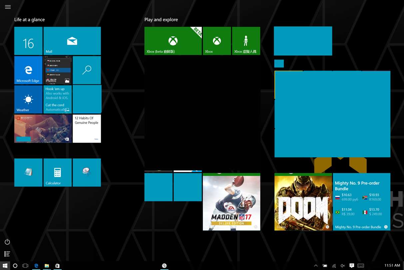Open File Explorer from the taskbar
Screen dimensions: 404x270
[x=47, y=266]
